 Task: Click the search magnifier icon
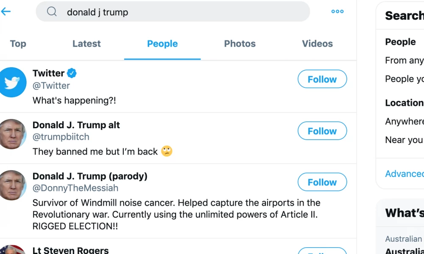(52, 11)
